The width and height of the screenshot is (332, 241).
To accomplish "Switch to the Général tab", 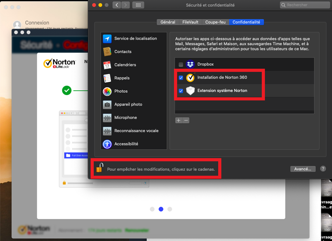I will coord(168,22).
